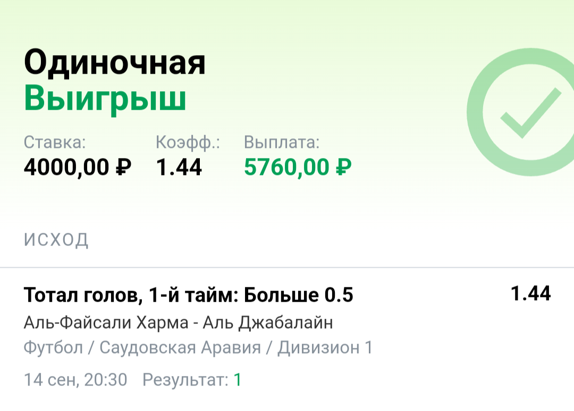Select the green result value "1"

tap(238, 380)
